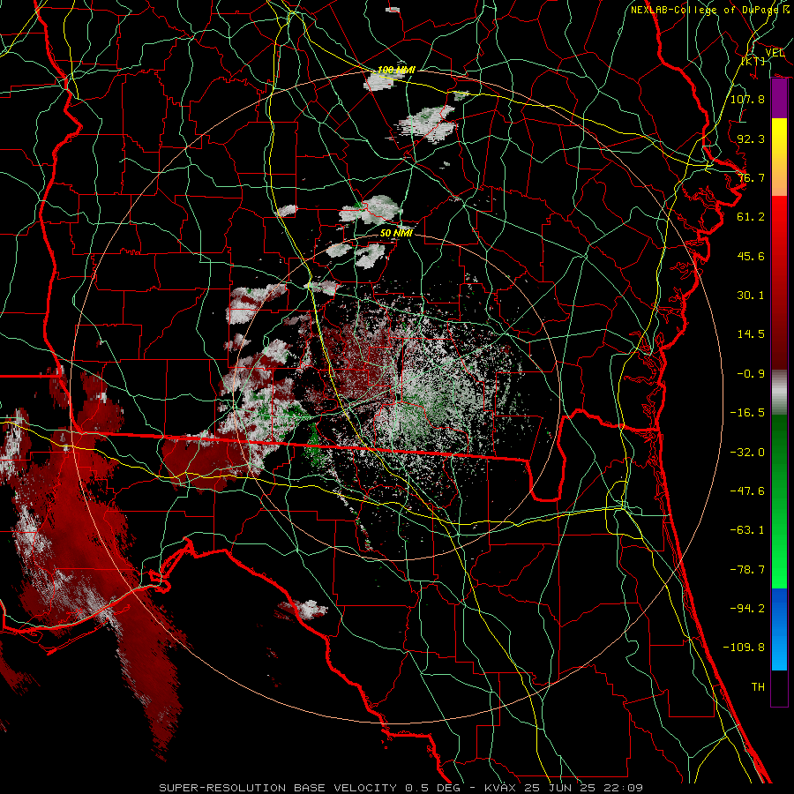Click the 50 NMI range ring label
Image resolution: width=794 pixels, height=794 pixels.
(x=396, y=233)
